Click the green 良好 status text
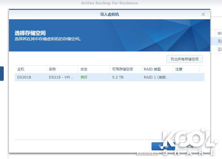 point(84,77)
